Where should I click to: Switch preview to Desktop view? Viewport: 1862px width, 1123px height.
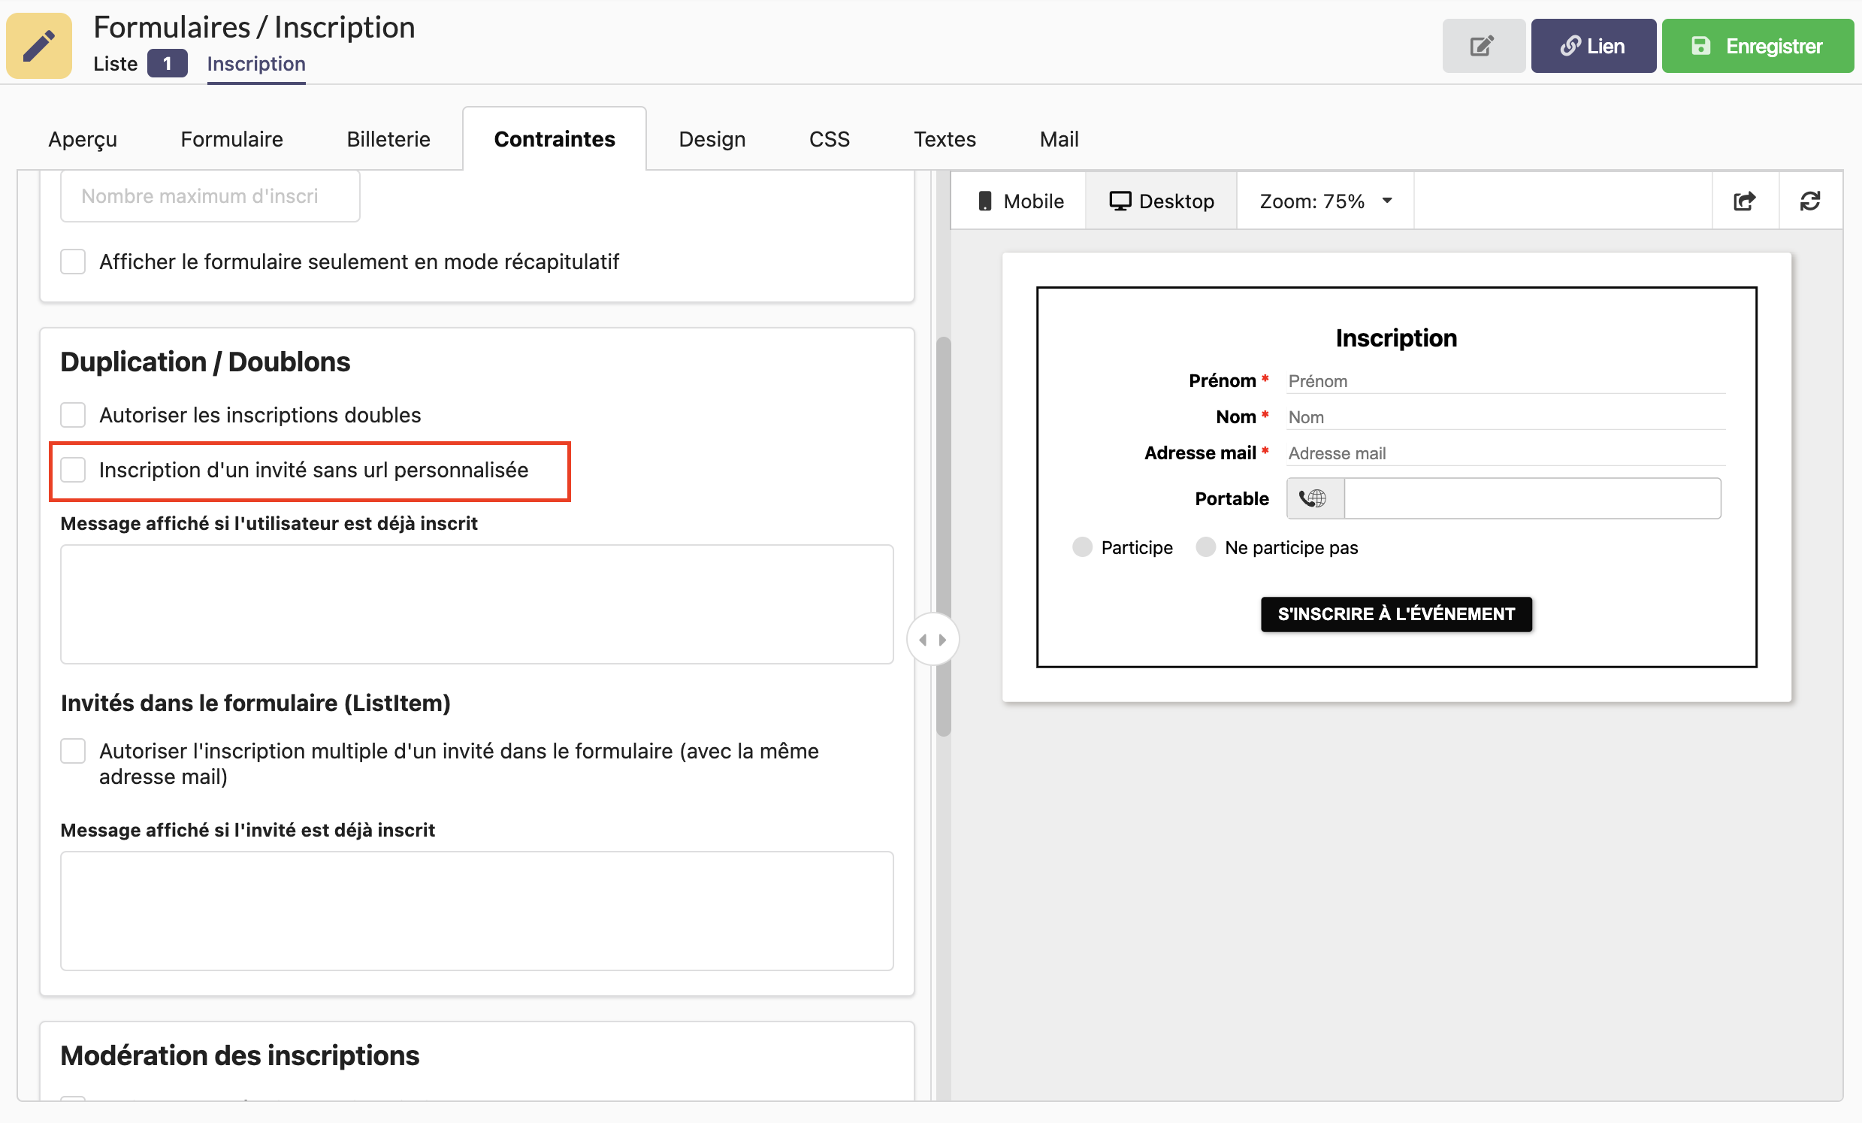pyautogui.click(x=1161, y=201)
